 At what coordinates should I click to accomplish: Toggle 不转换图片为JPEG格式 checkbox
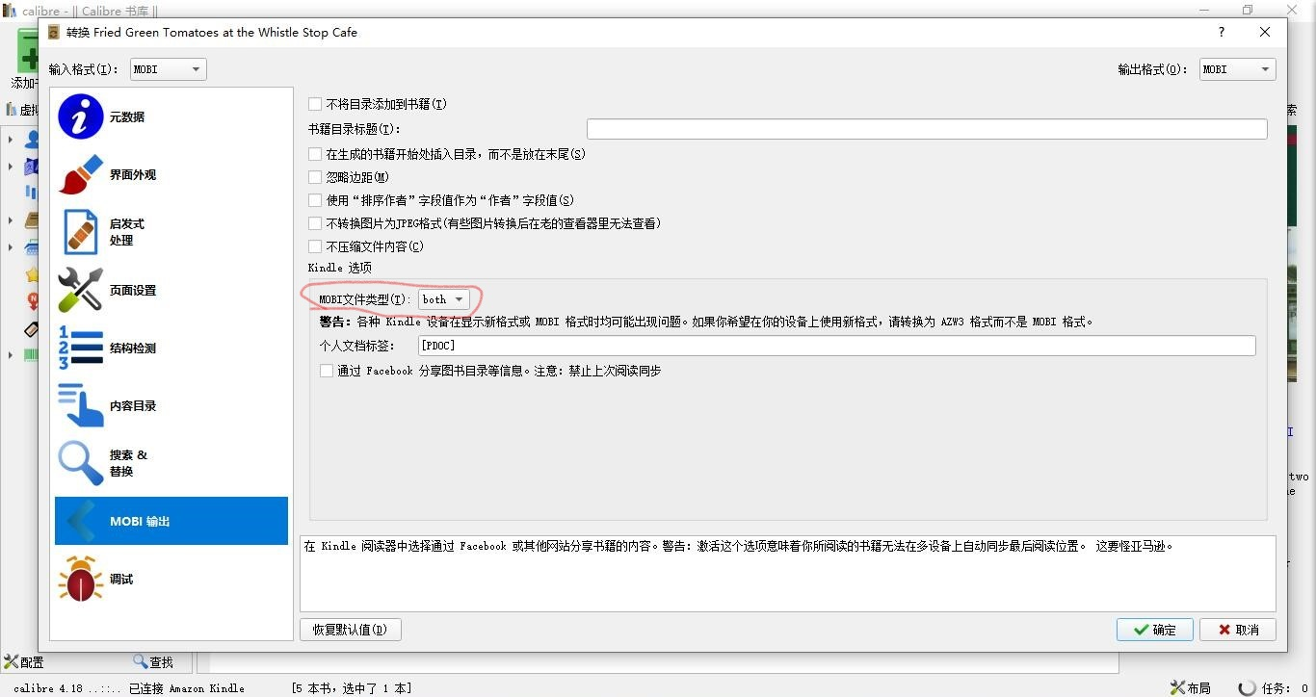[x=315, y=223]
